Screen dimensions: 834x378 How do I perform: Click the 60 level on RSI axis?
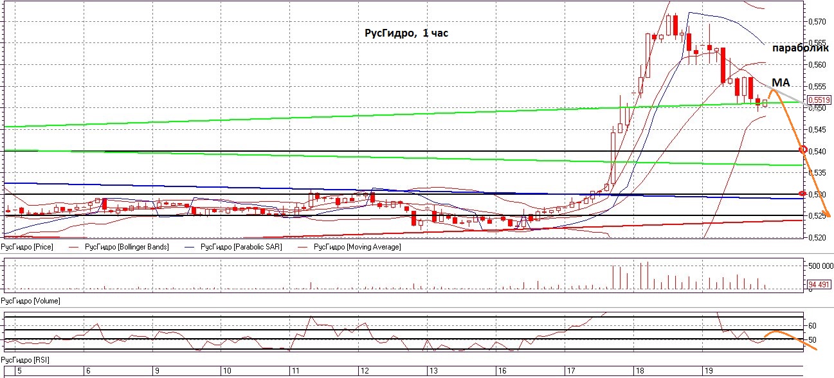tap(812, 325)
